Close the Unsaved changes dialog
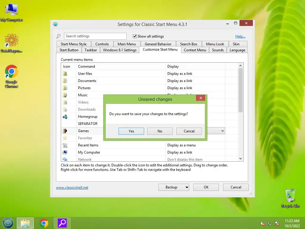 pyautogui.click(x=200, y=98)
